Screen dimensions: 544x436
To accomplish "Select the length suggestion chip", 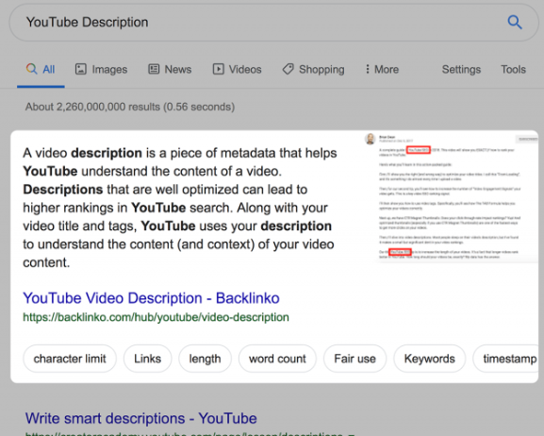I will point(205,359).
